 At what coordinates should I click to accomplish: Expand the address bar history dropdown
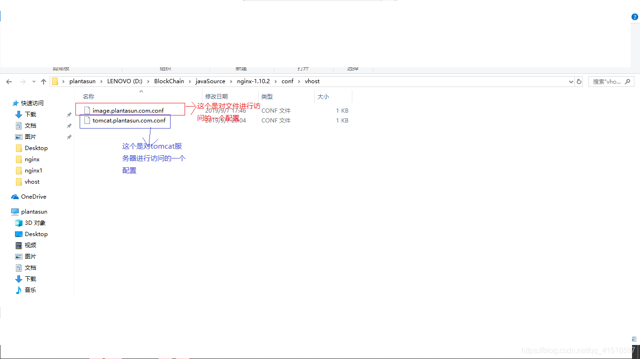(x=571, y=81)
